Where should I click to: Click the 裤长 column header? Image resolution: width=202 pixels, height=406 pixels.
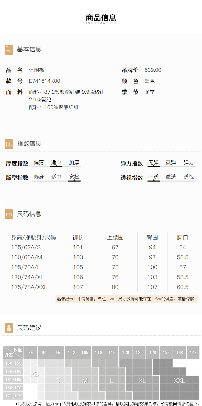coord(78,237)
